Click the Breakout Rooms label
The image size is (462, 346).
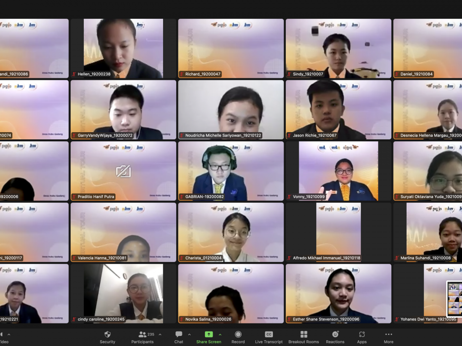point(304,342)
